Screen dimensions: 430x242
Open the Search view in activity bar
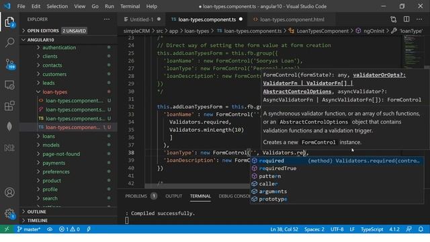pos(9,42)
